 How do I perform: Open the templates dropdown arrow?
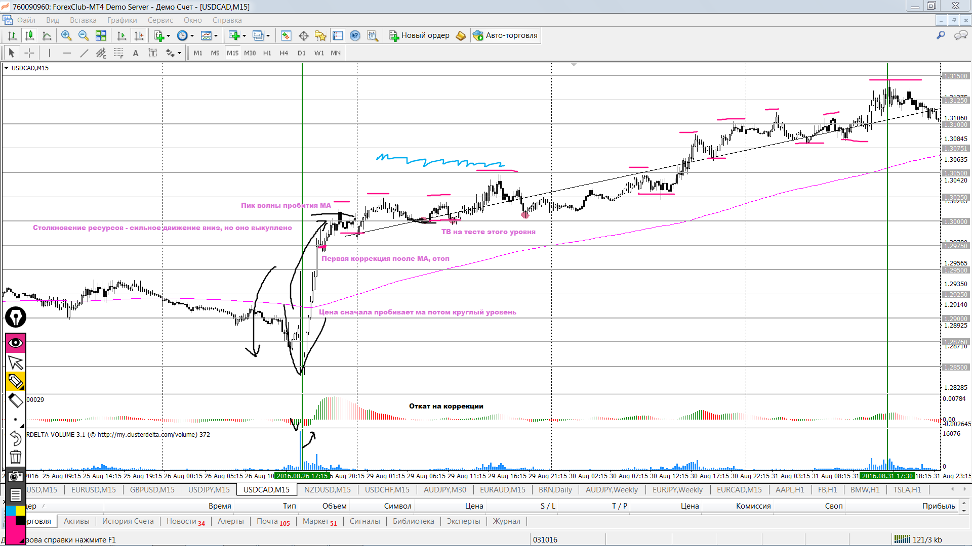tap(216, 36)
